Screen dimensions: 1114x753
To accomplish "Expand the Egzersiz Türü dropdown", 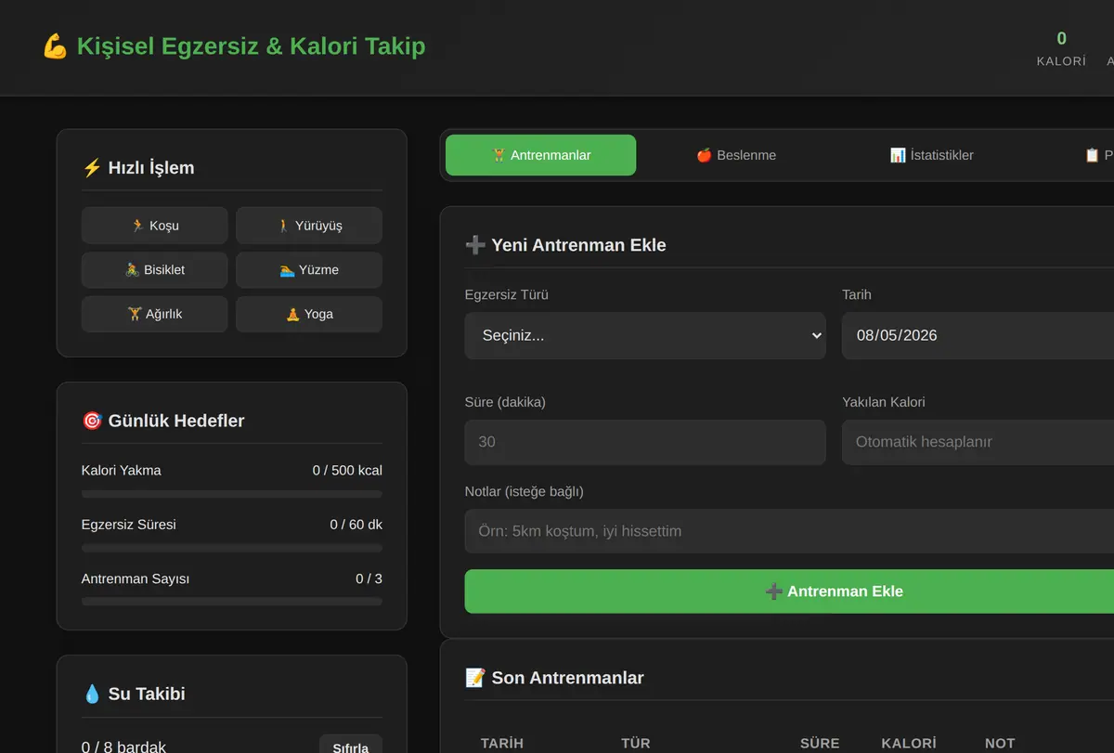I will point(645,335).
